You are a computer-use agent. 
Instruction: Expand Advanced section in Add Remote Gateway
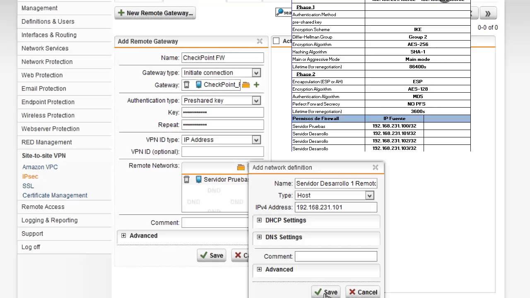point(123,236)
